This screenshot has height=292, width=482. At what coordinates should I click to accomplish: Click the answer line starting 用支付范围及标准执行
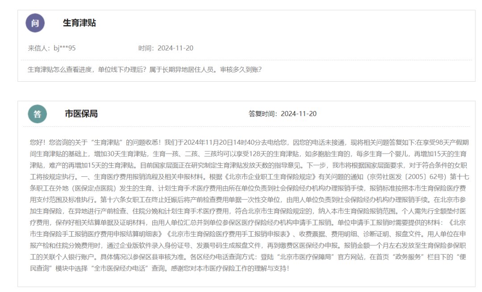tap(248, 200)
